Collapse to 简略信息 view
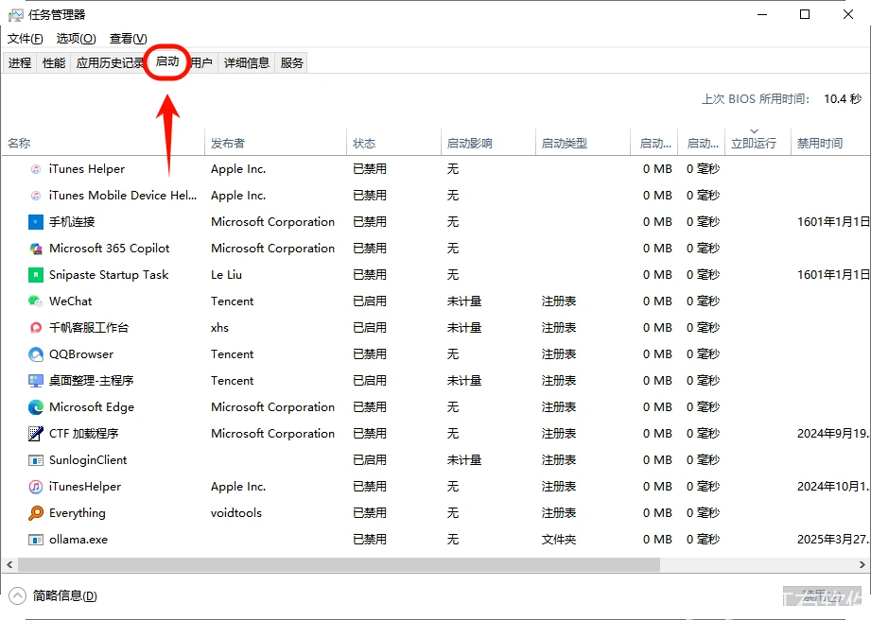 [54, 595]
